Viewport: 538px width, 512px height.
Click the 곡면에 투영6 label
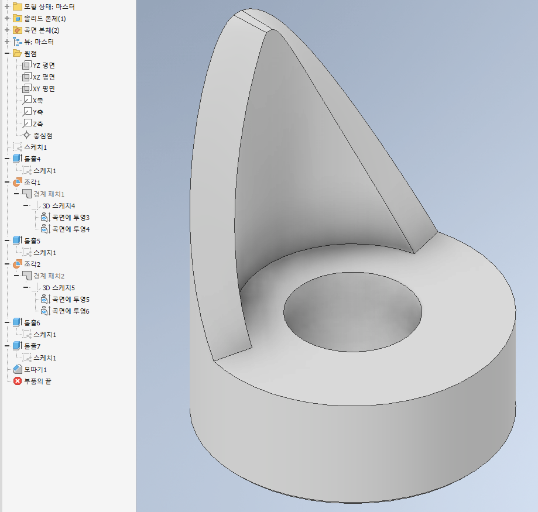click(71, 311)
